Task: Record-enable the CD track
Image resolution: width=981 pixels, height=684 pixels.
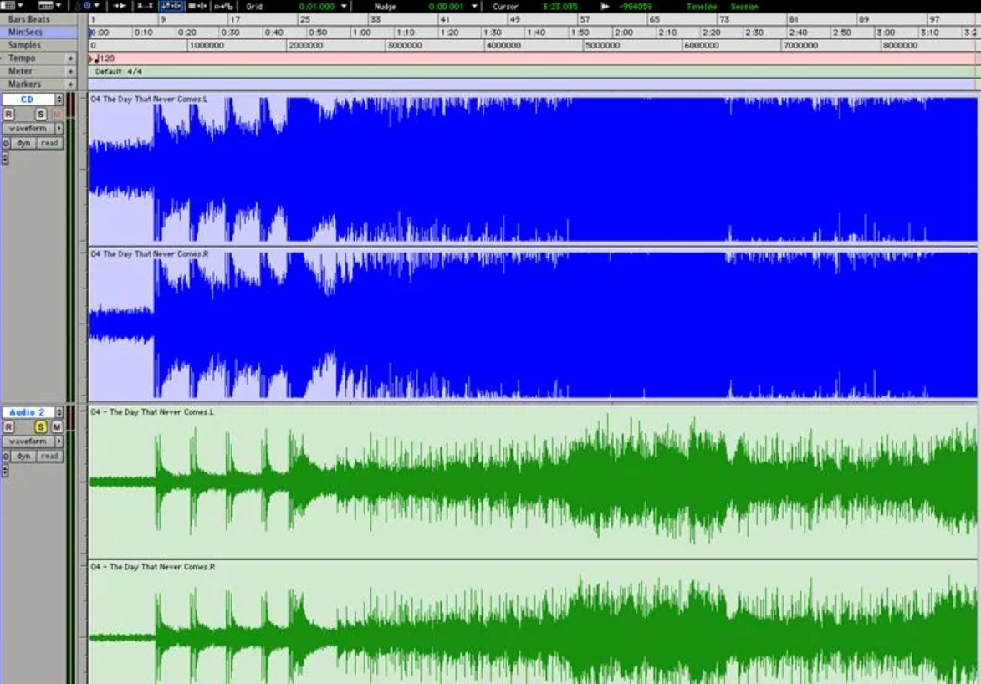Action: coord(8,114)
